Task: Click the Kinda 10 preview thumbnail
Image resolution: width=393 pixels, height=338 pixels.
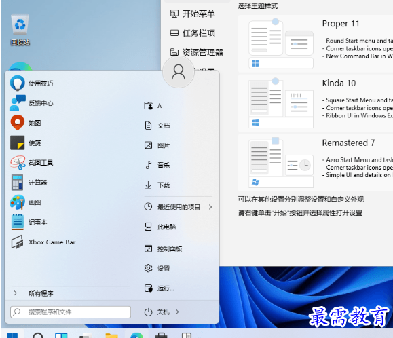Action: [x=281, y=103]
